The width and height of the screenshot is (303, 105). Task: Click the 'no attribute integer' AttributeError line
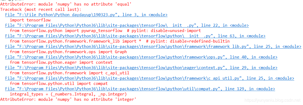click(69, 99)
